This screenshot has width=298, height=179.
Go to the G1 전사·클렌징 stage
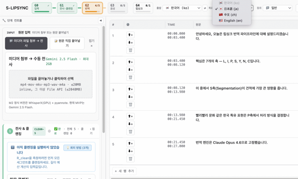click(x=67, y=8)
